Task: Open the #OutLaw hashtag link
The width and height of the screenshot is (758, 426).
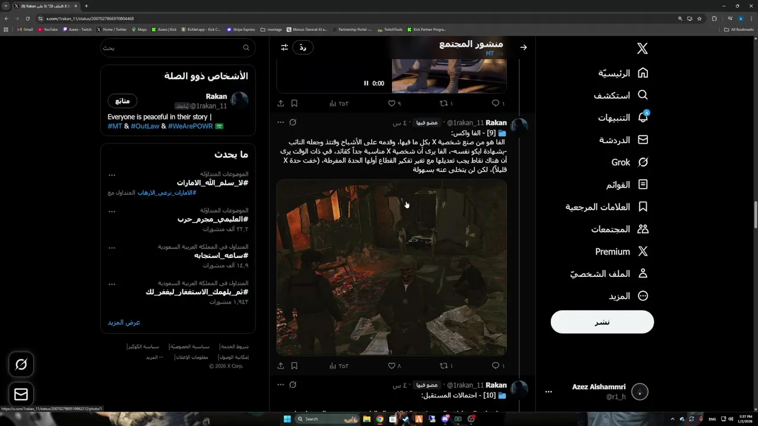Action: pyautogui.click(x=145, y=126)
